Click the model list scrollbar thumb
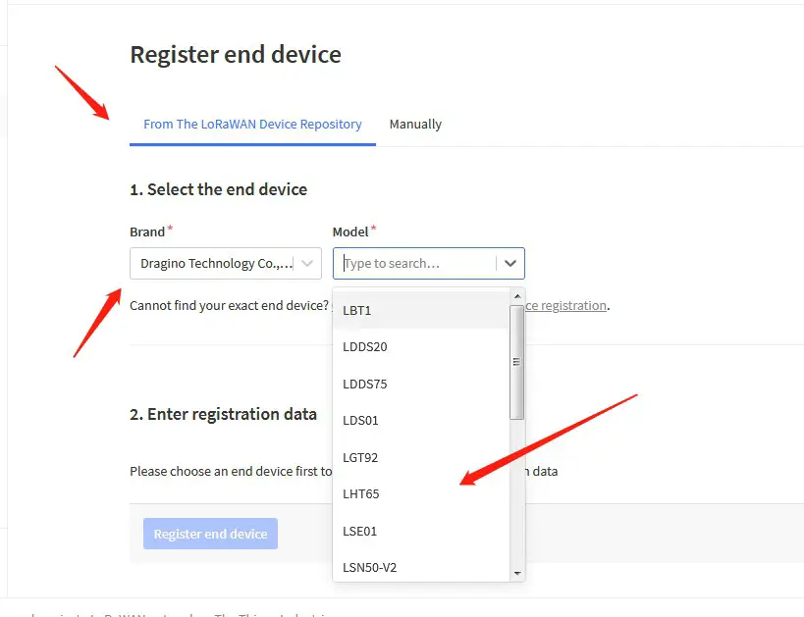The image size is (804, 617). (517, 360)
